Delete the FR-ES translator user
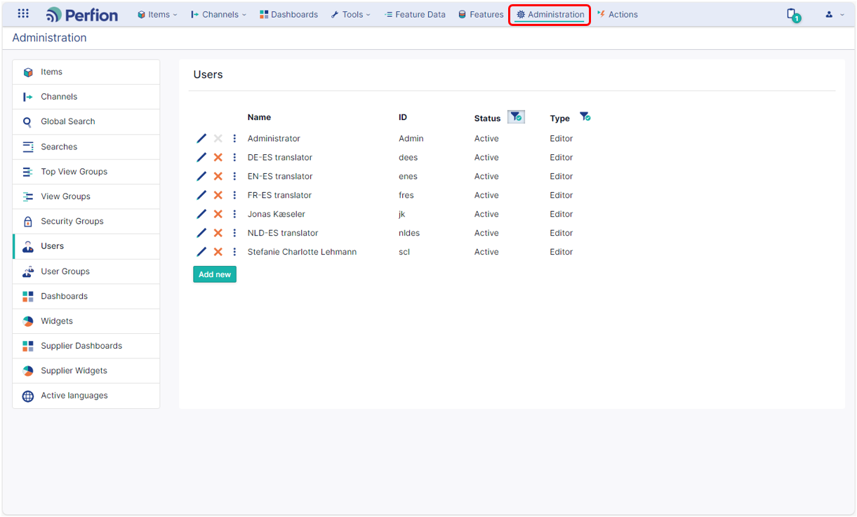 tap(218, 196)
